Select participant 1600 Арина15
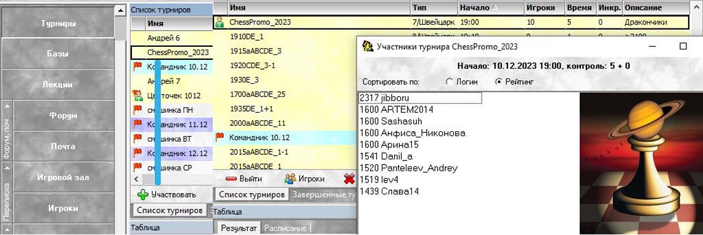The height and width of the screenshot is (235, 703). [x=388, y=145]
